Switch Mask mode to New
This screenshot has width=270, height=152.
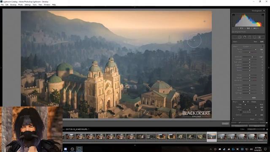click(256, 42)
